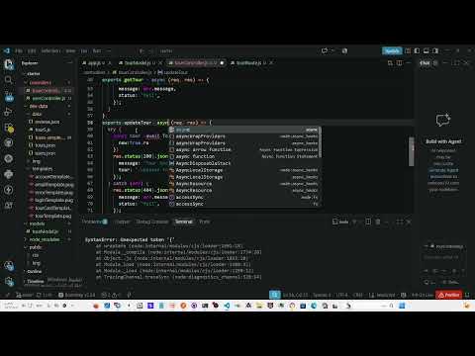Switch to the Problems panel tab
Viewport: 475px width, 356px height.
pyautogui.click(x=95, y=222)
